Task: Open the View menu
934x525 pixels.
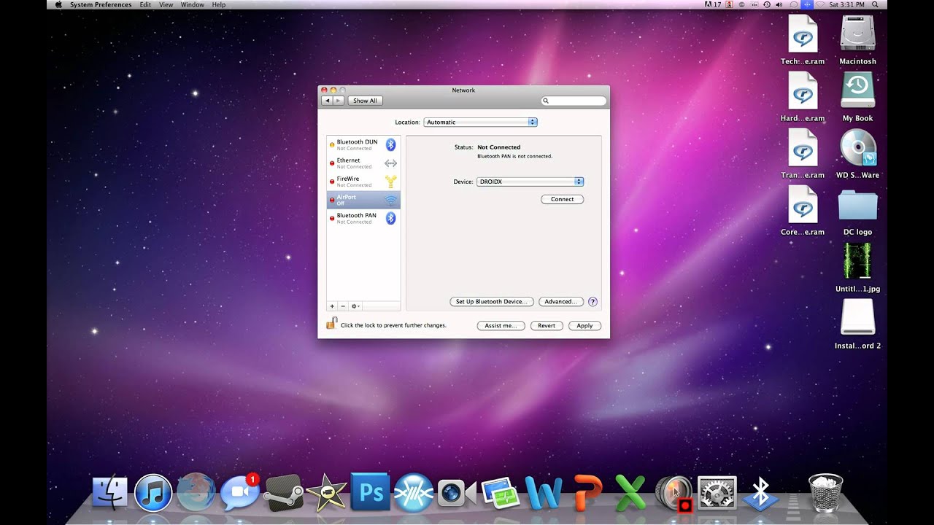Action: [166, 4]
